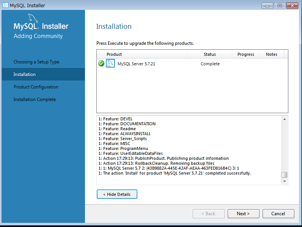Viewport: 302px width, 227px height.
Task: Click the Notes column header
Action: pos(272,54)
